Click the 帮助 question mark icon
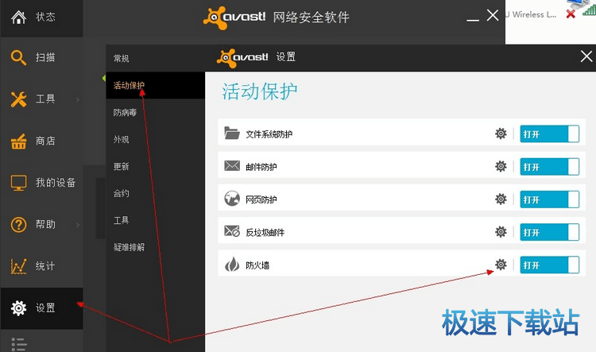 point(18,225)
